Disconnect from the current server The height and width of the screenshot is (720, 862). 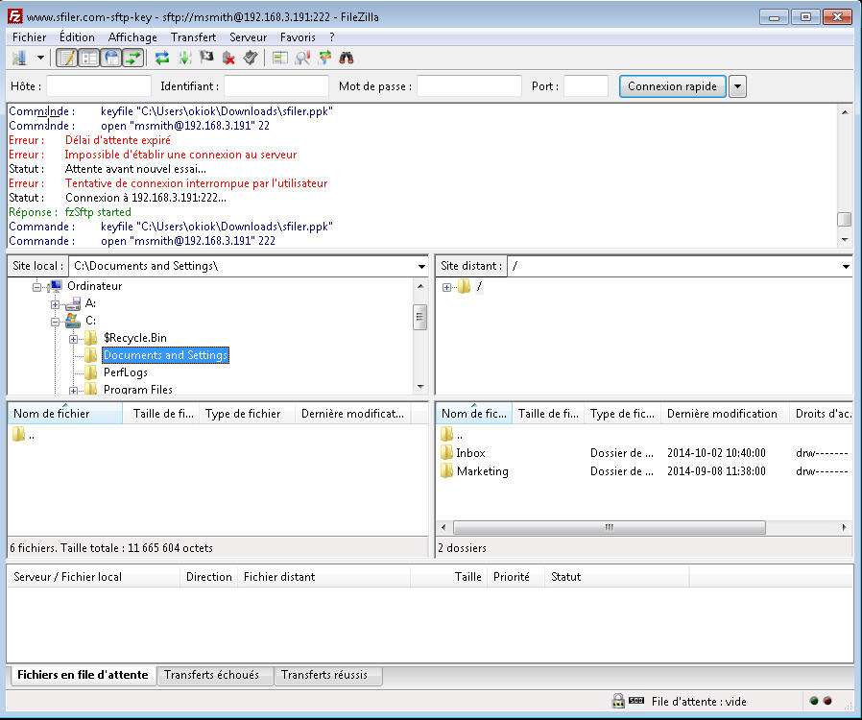pyautogui.click(x=228, y=58)
